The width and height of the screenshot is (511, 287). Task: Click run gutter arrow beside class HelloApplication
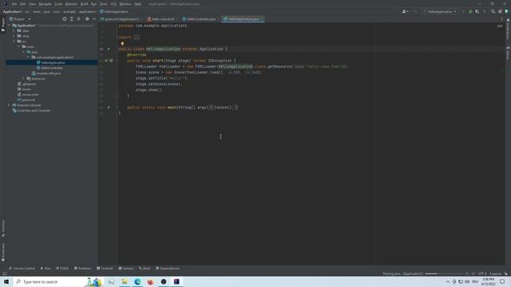[109, 49]
